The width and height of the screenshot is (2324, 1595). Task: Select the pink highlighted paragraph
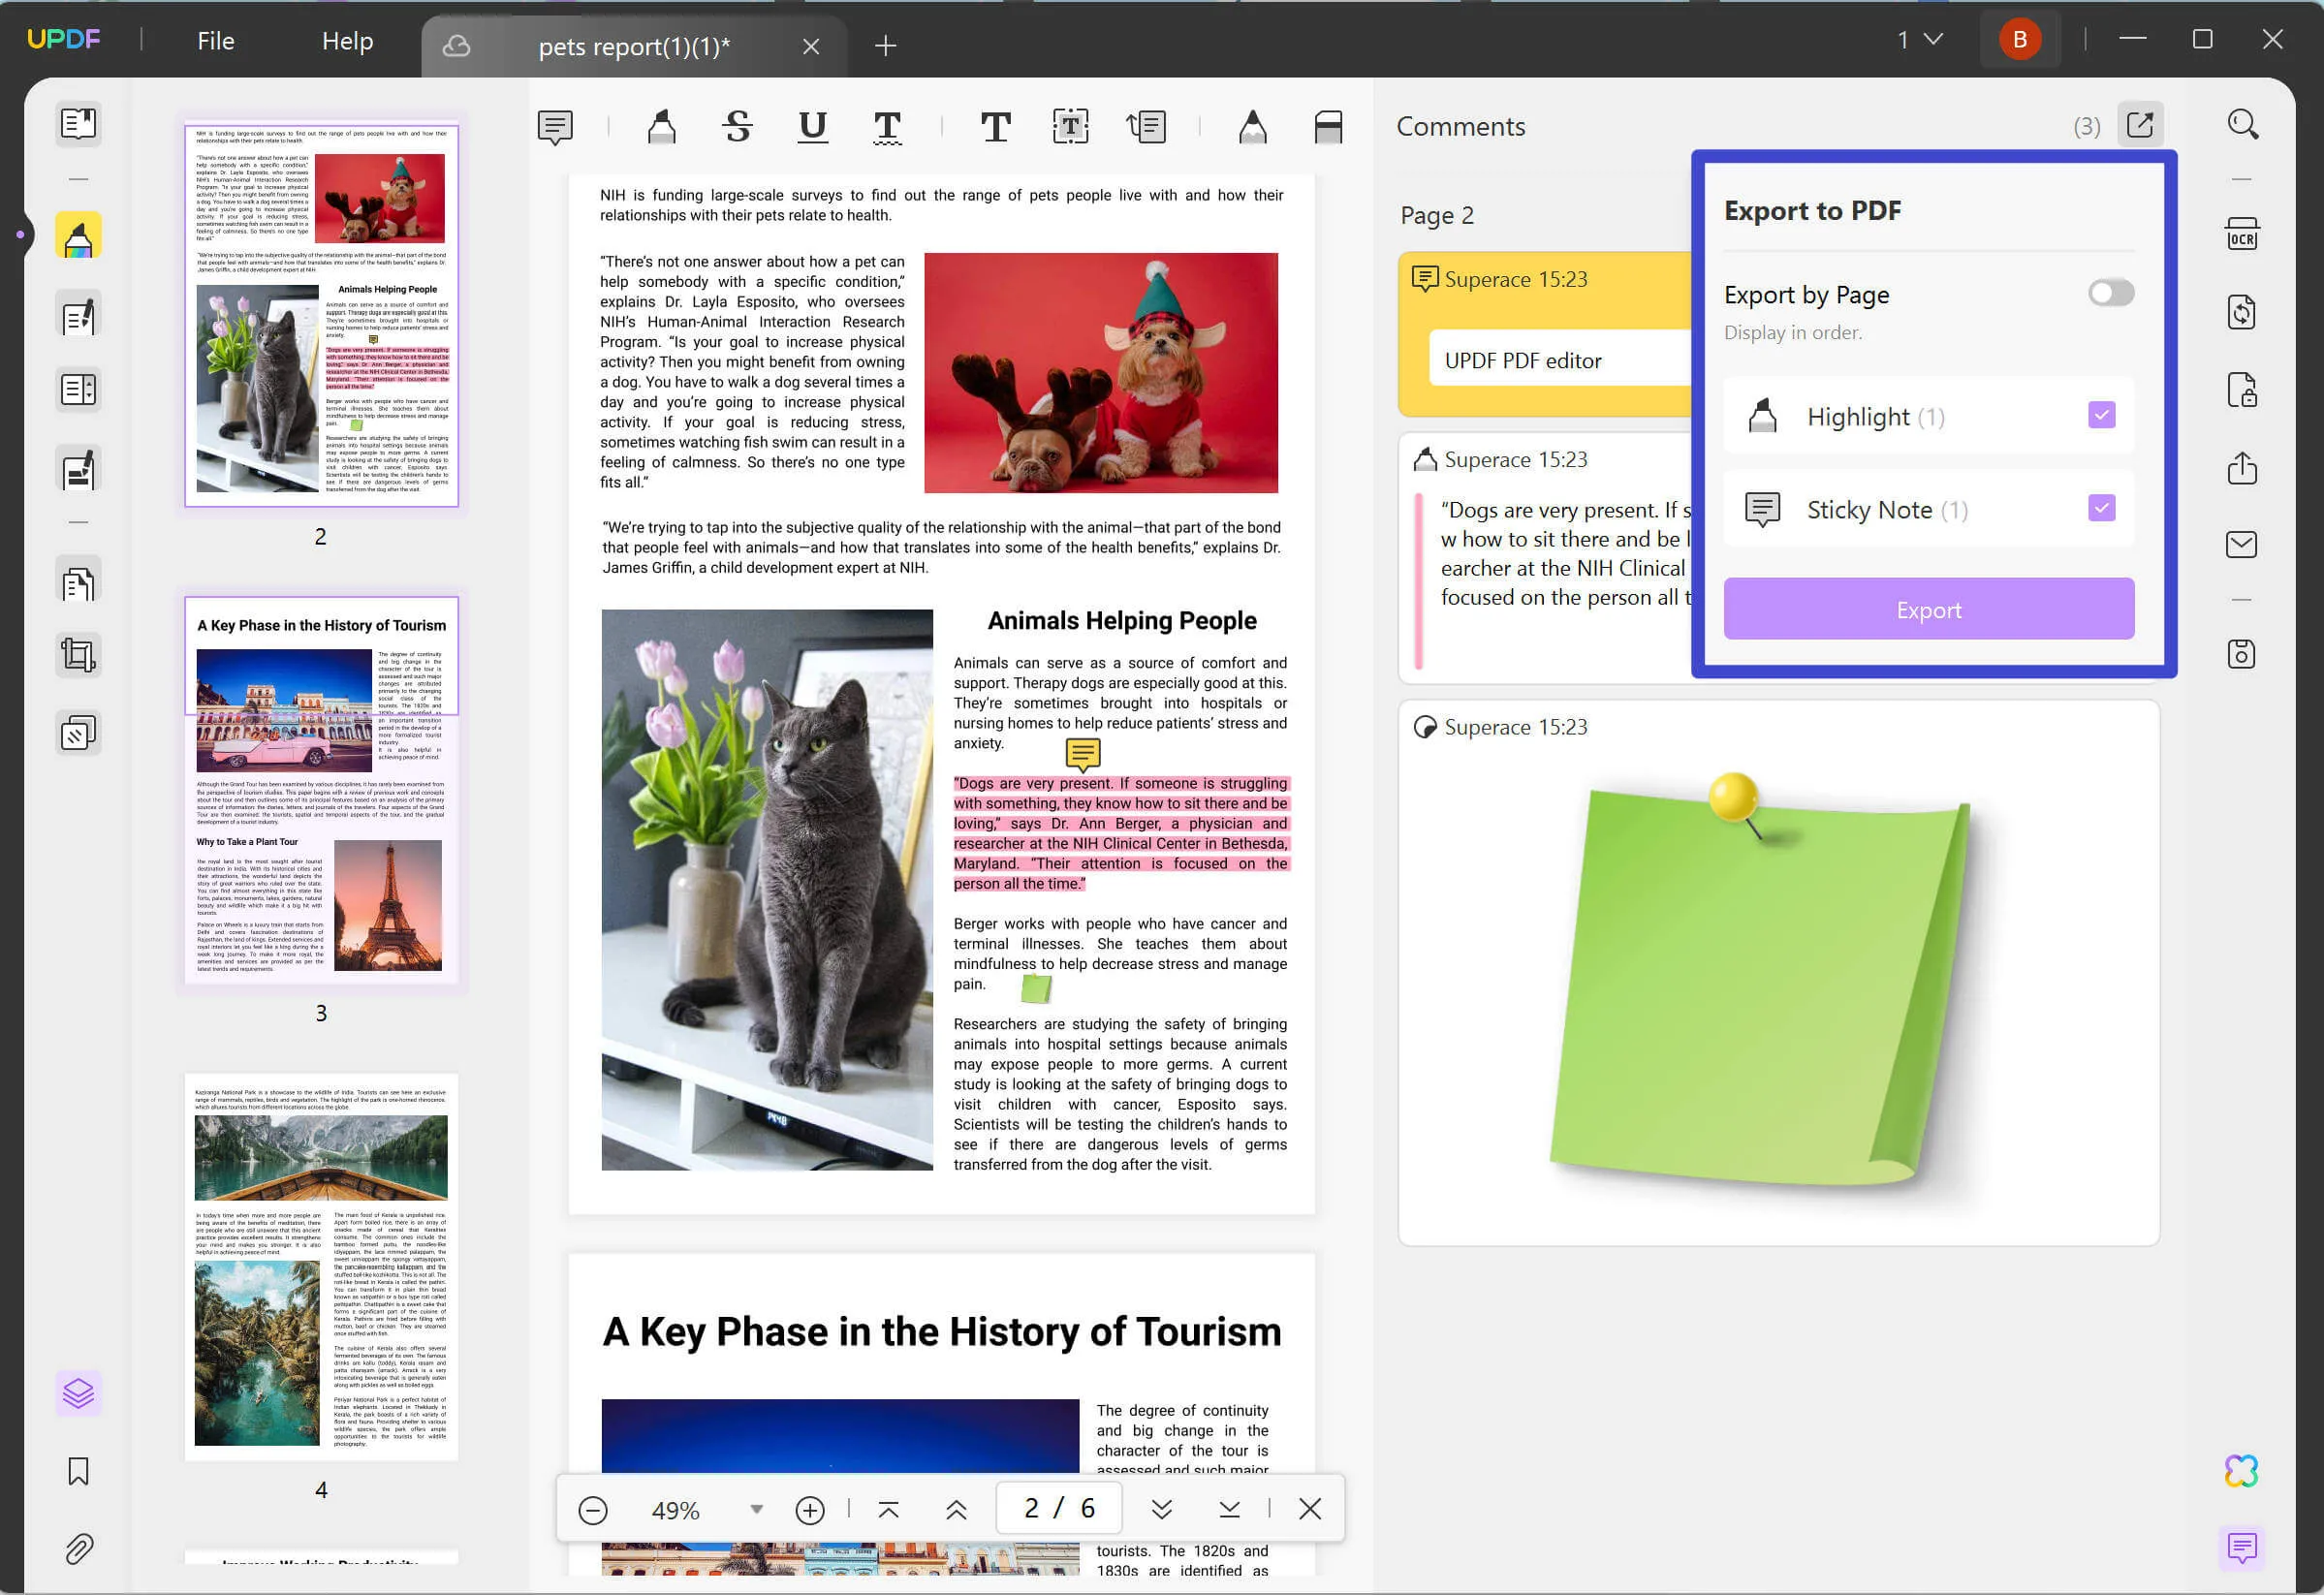[1120, 833]
